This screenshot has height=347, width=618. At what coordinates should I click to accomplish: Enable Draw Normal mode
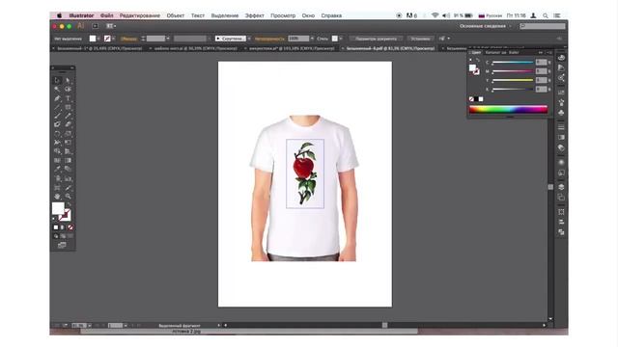[x=56, y=236]
